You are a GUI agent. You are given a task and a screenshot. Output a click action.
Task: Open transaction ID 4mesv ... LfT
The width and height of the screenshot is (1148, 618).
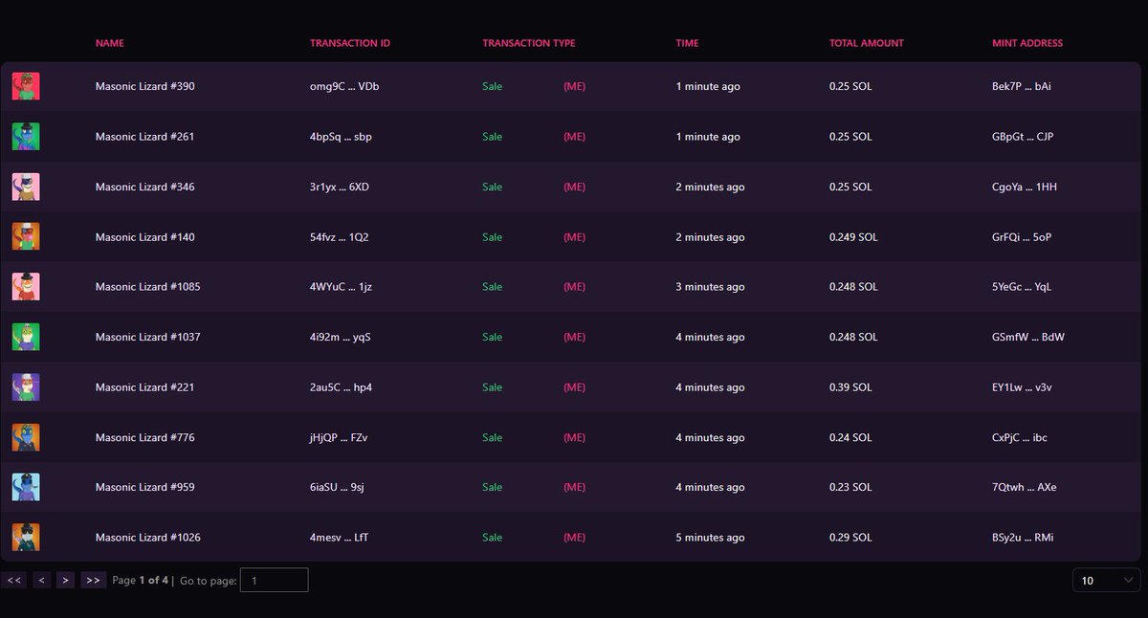click(x=340, y=538)
